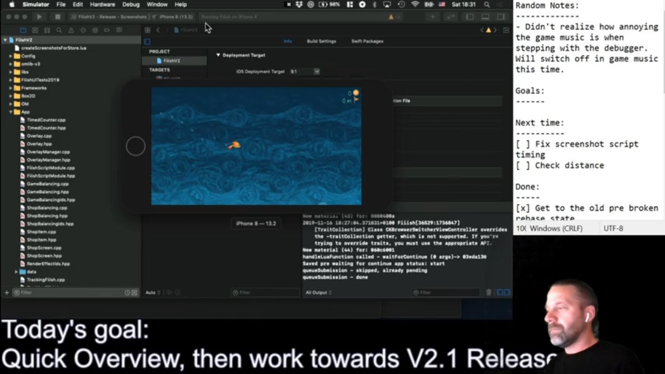Screen dimensions: 665x374
Task: Jump to the previous issue arrow
Action: tap(482, 30)
